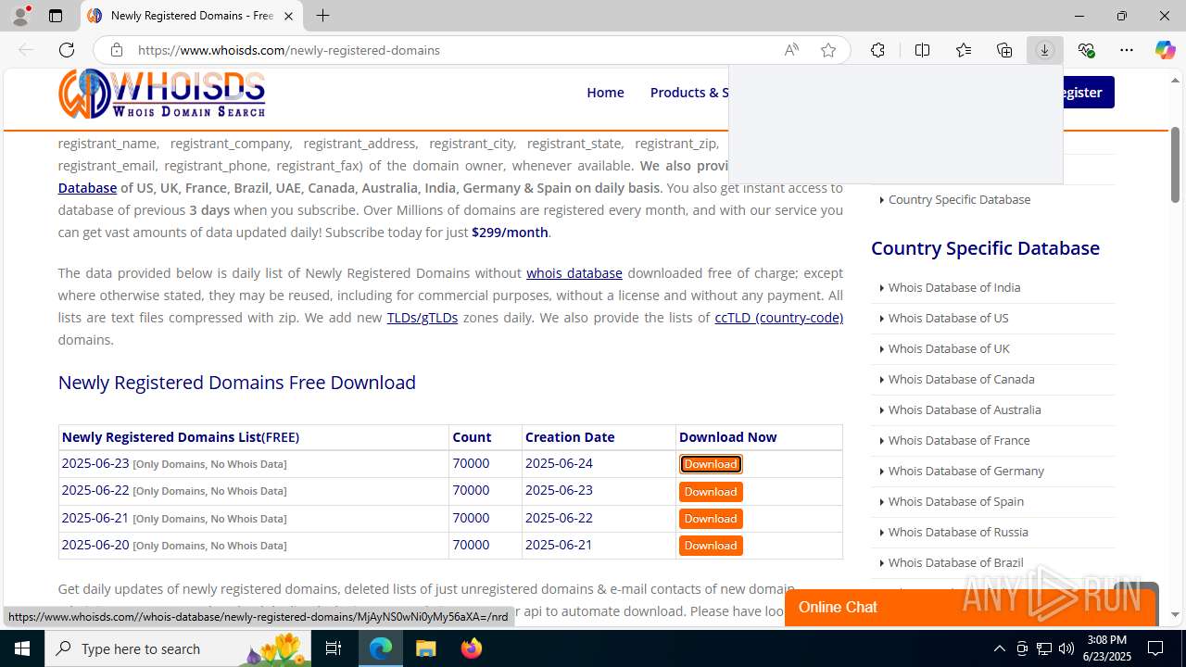Download the 2025-06-22 domains list
This screenshot has height=667, width=1186.
coord(711,492)
